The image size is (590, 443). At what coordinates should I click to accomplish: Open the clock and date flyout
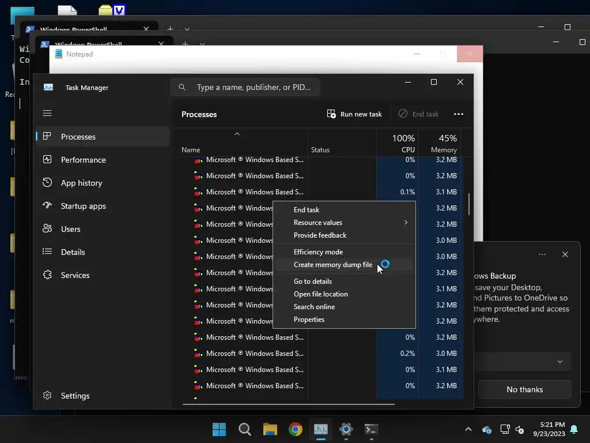click(549, 429)
